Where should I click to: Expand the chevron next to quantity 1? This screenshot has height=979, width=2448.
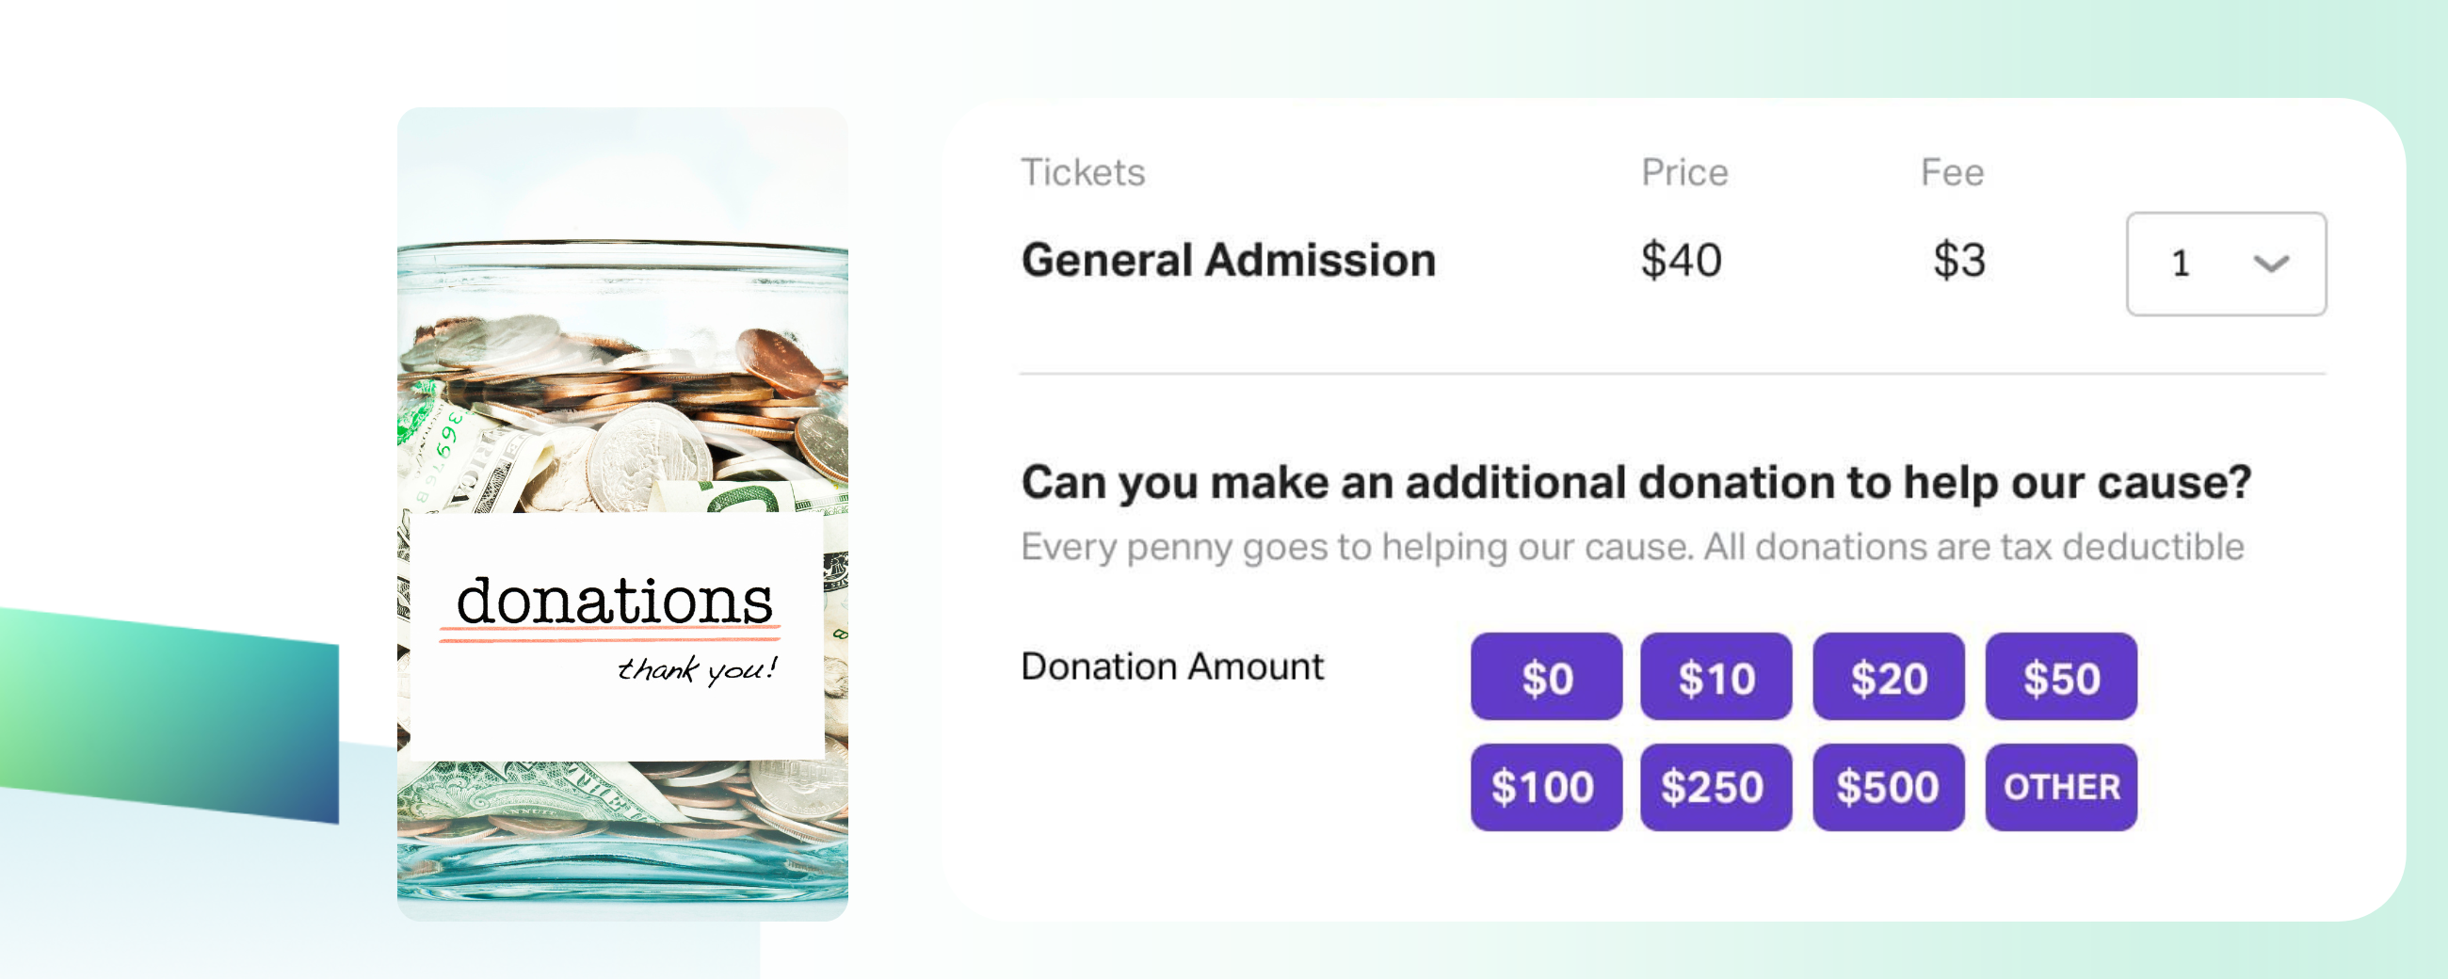coord(2271,264)
